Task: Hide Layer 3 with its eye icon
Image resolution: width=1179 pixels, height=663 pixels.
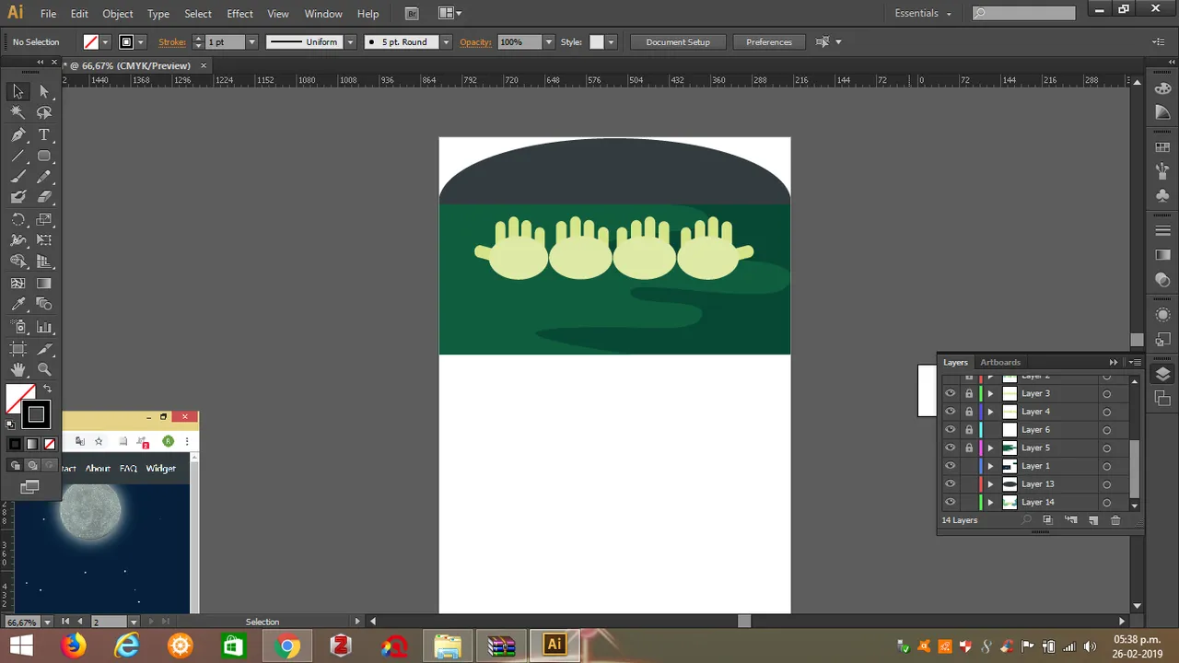Action: [950, 393]
